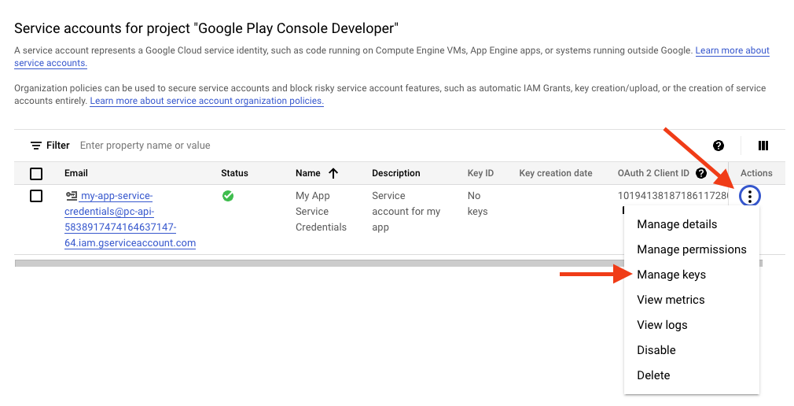Open service account organization policies link

pyautogui.click(x=207, y=101)
